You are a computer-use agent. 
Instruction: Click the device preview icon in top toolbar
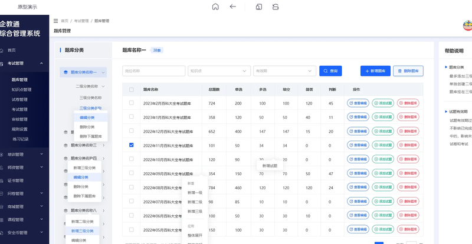[x=258, y=6]
